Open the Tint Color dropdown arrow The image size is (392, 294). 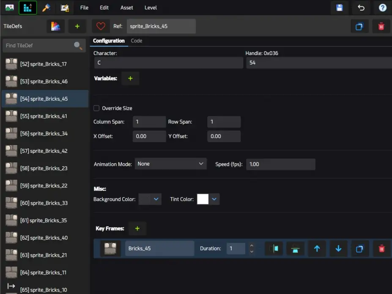click(214, 199)
